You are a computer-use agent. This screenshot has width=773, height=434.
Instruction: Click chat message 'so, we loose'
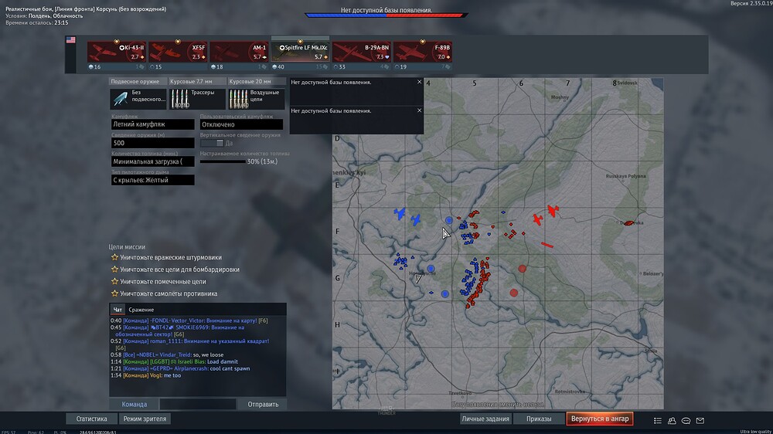167,354
